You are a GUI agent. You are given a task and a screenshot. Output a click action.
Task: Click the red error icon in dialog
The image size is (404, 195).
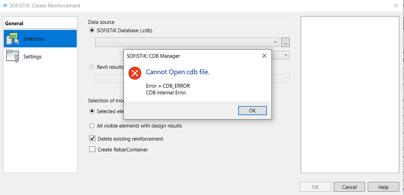click(135, 73)
